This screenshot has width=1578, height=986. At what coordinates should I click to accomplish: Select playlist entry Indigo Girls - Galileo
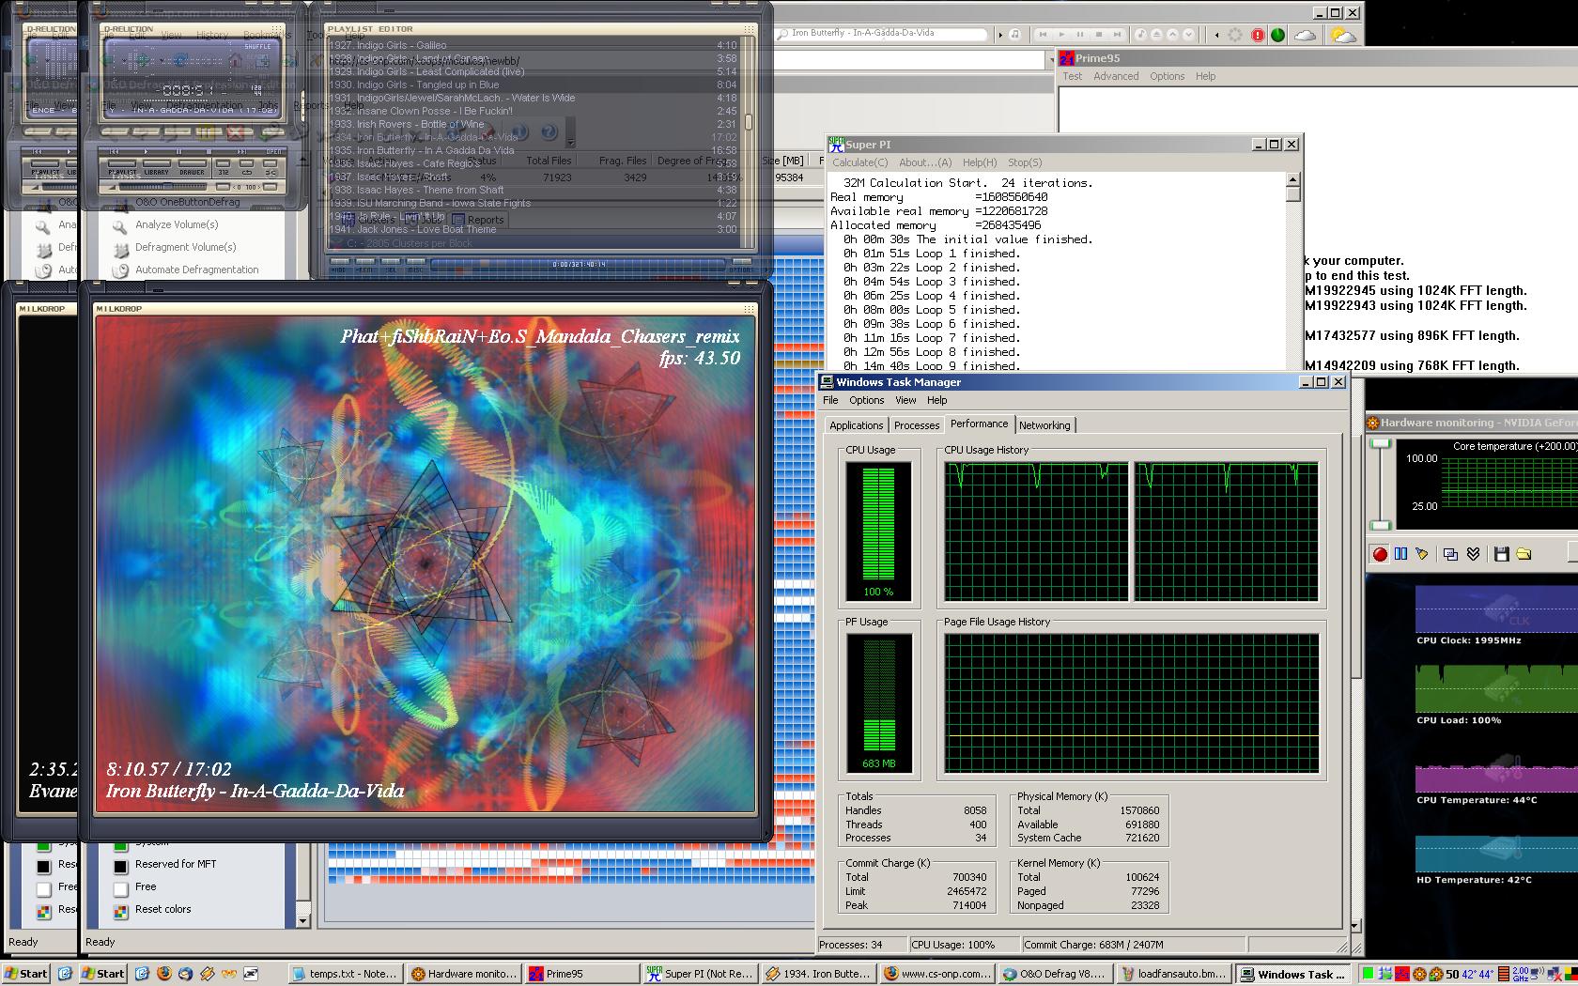click(534, 45)
